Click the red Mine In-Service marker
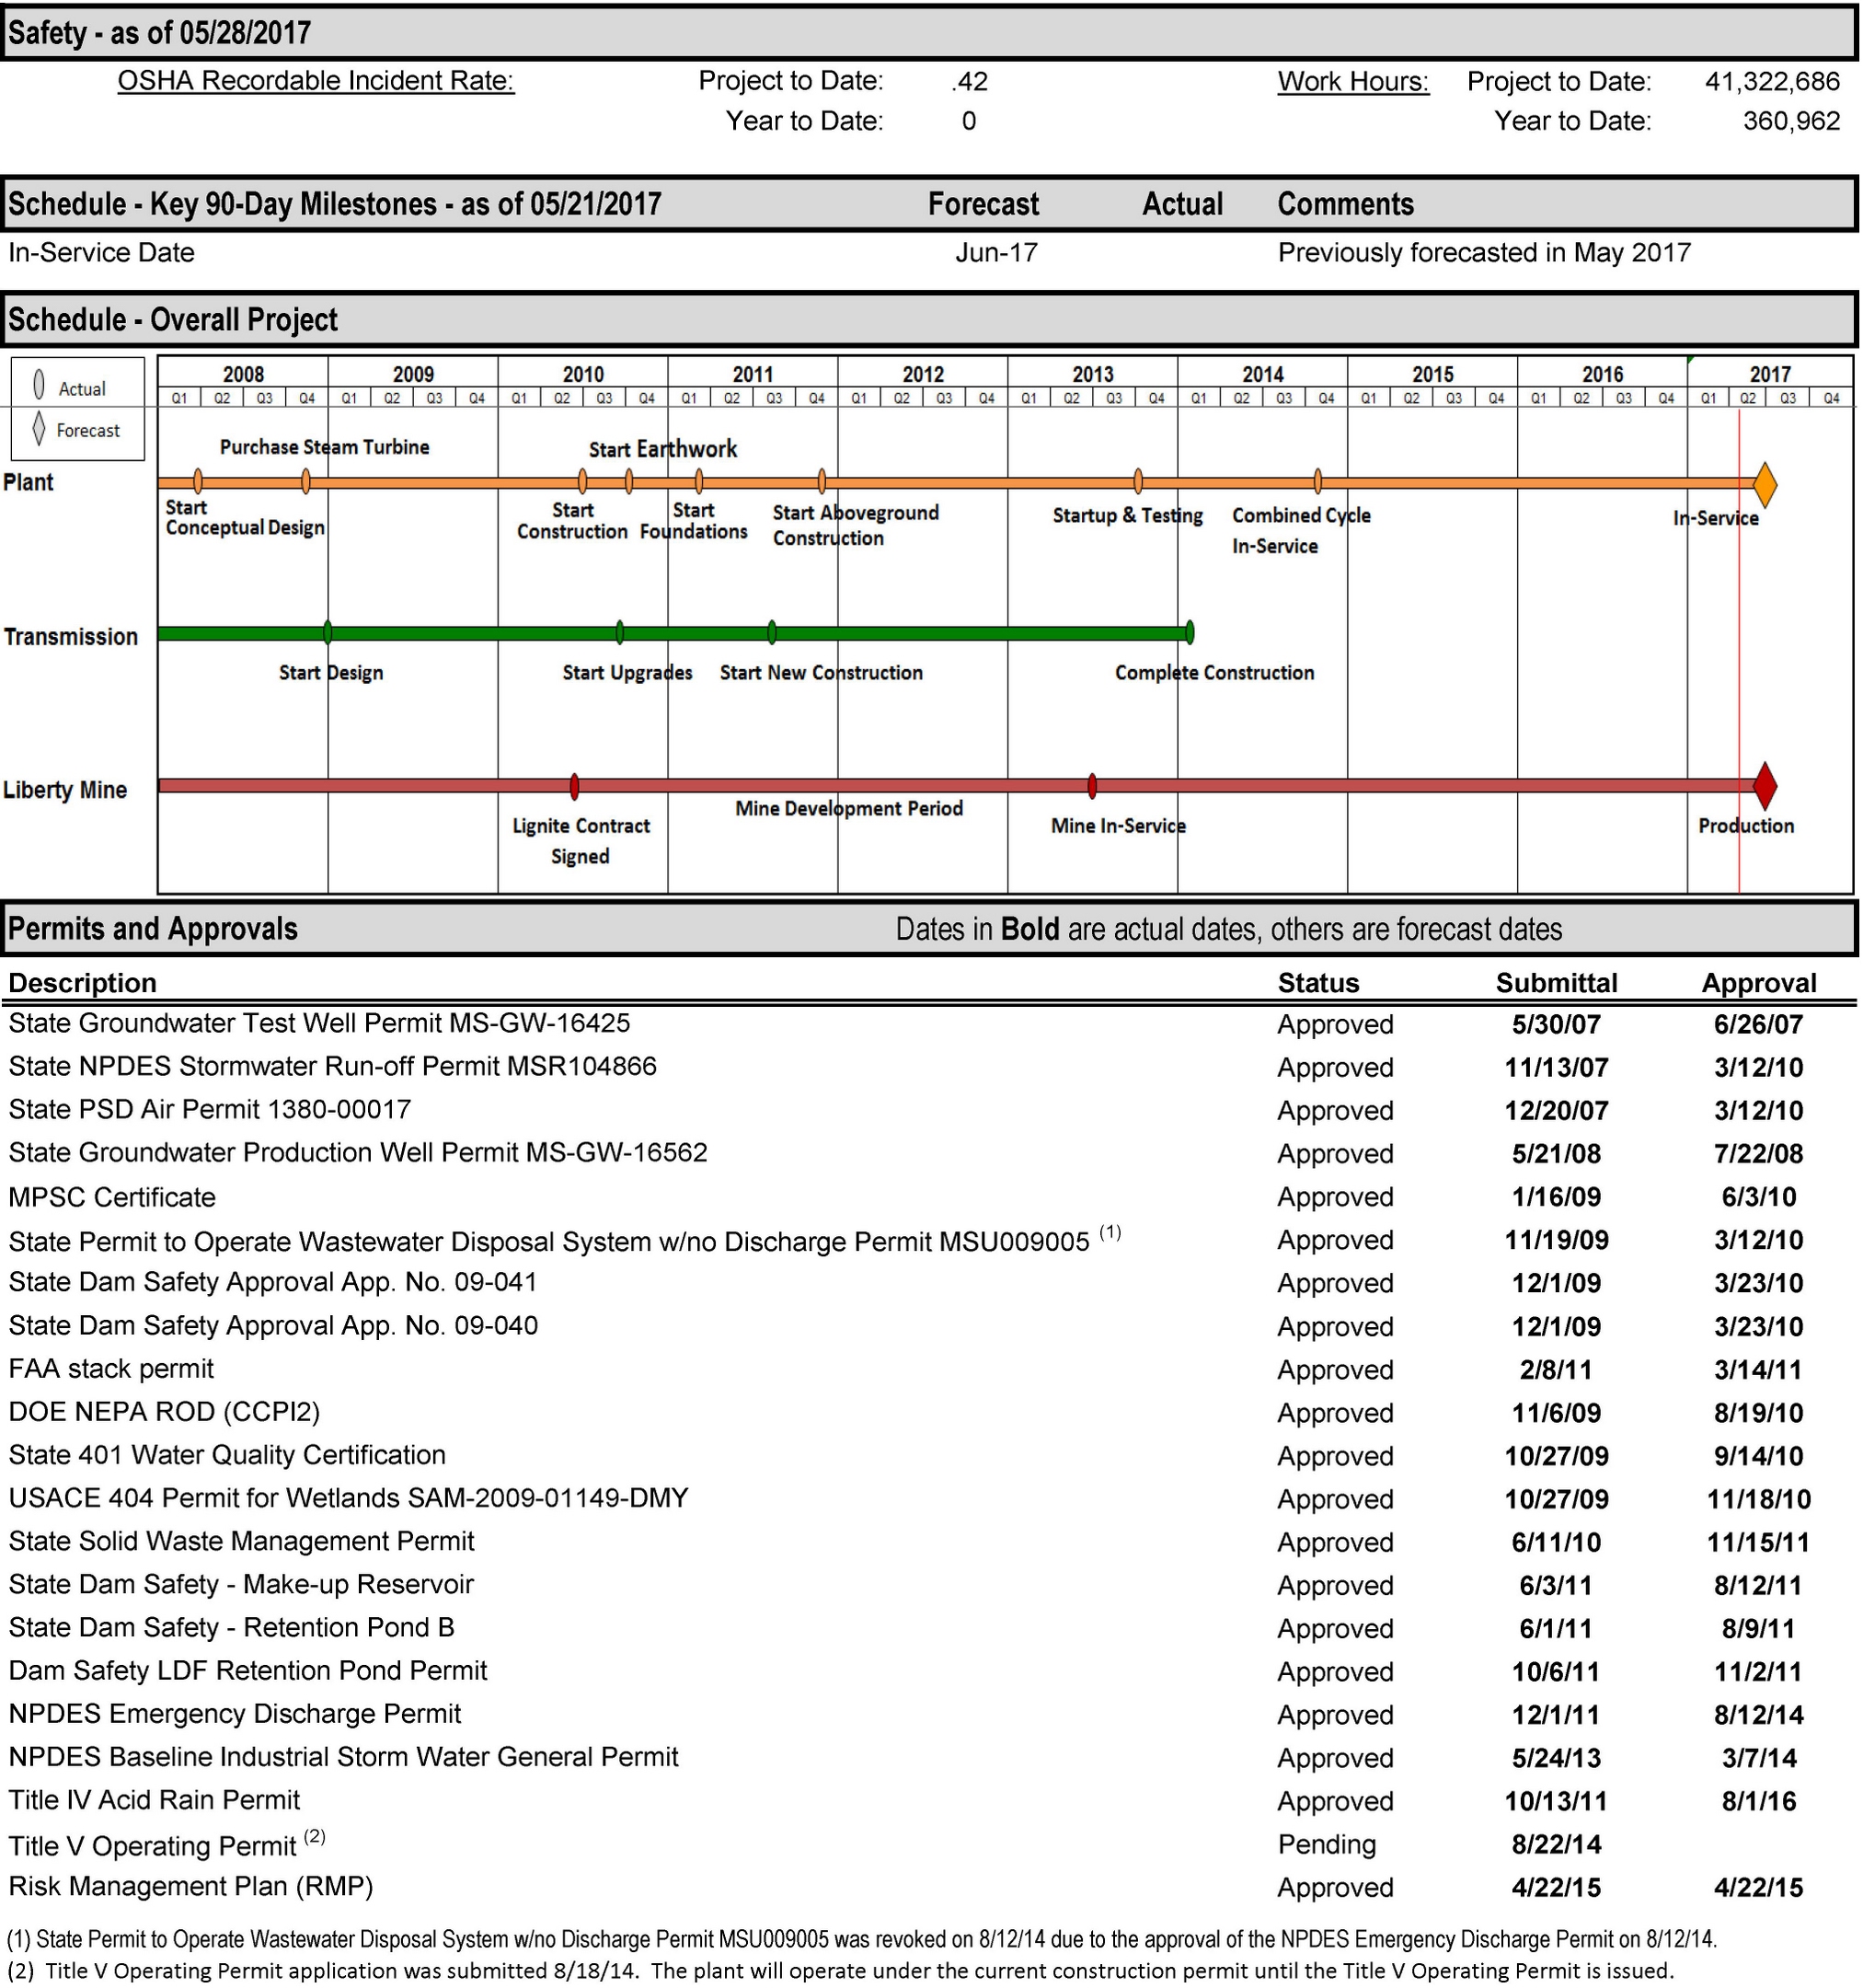The image size is (1863, 1988). tap(1092, 786)
